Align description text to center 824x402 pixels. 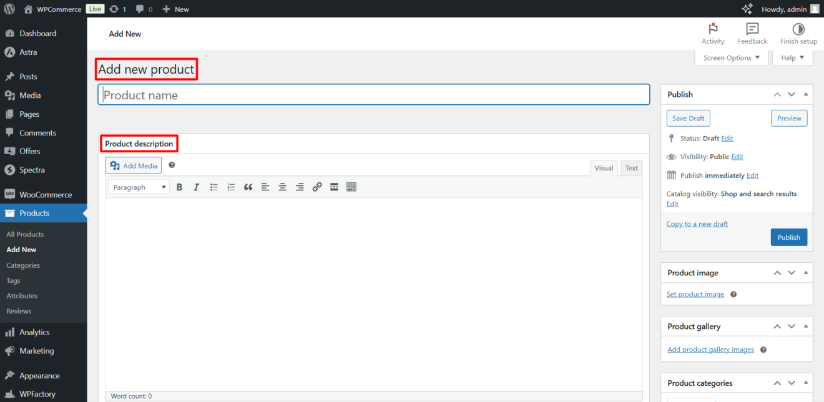282,187
